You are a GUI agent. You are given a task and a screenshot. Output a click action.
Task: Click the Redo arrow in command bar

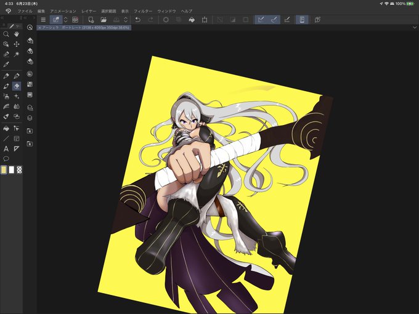tap(150, 20)
